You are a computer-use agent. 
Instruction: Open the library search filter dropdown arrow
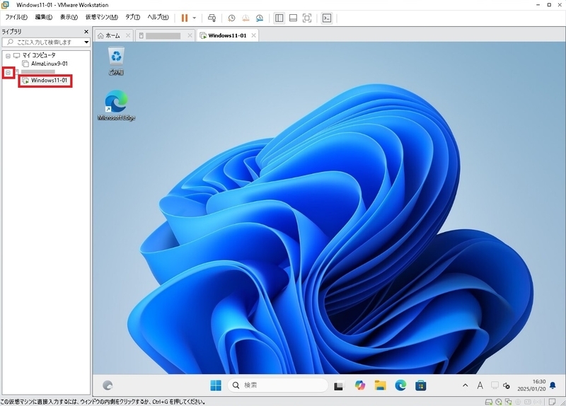tap(86, 42)
